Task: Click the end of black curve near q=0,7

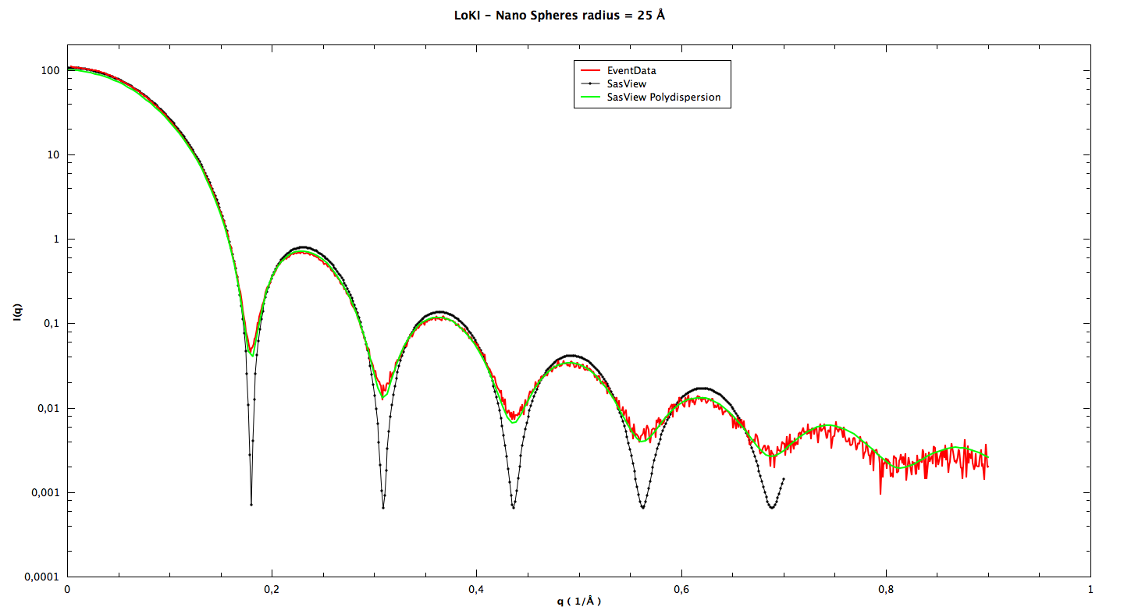Action: (783, 479)
